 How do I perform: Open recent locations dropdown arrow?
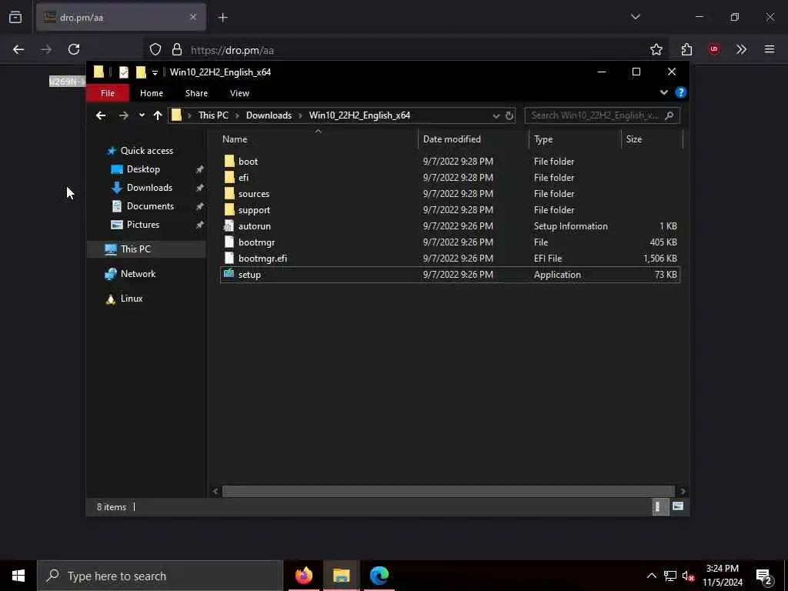click(x=142, y=115)
